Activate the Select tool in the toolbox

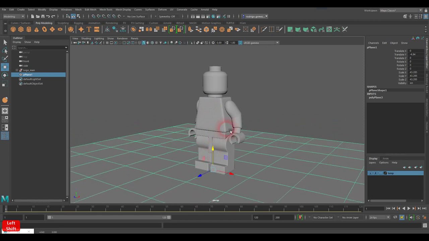tap(5, 42)
